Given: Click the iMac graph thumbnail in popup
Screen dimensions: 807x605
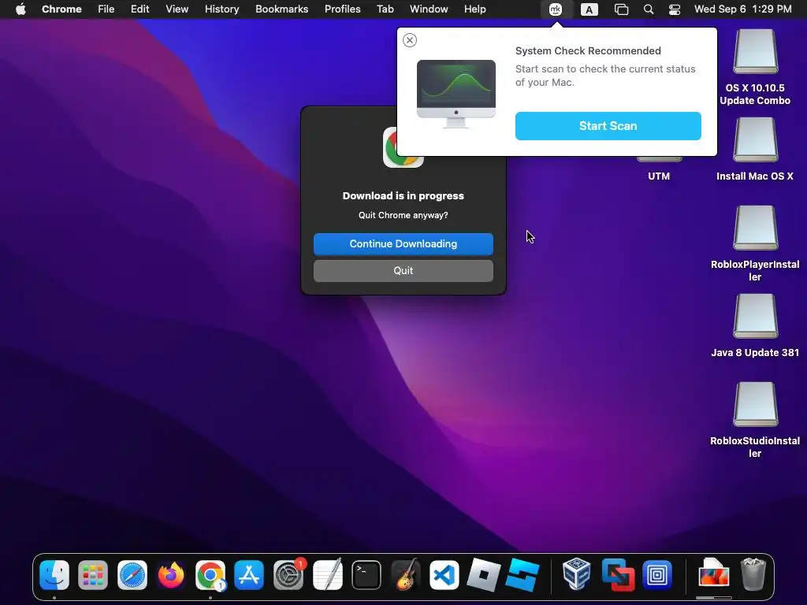Looking at the screenshot, I should pyautogui.click(x=456, y=94).
